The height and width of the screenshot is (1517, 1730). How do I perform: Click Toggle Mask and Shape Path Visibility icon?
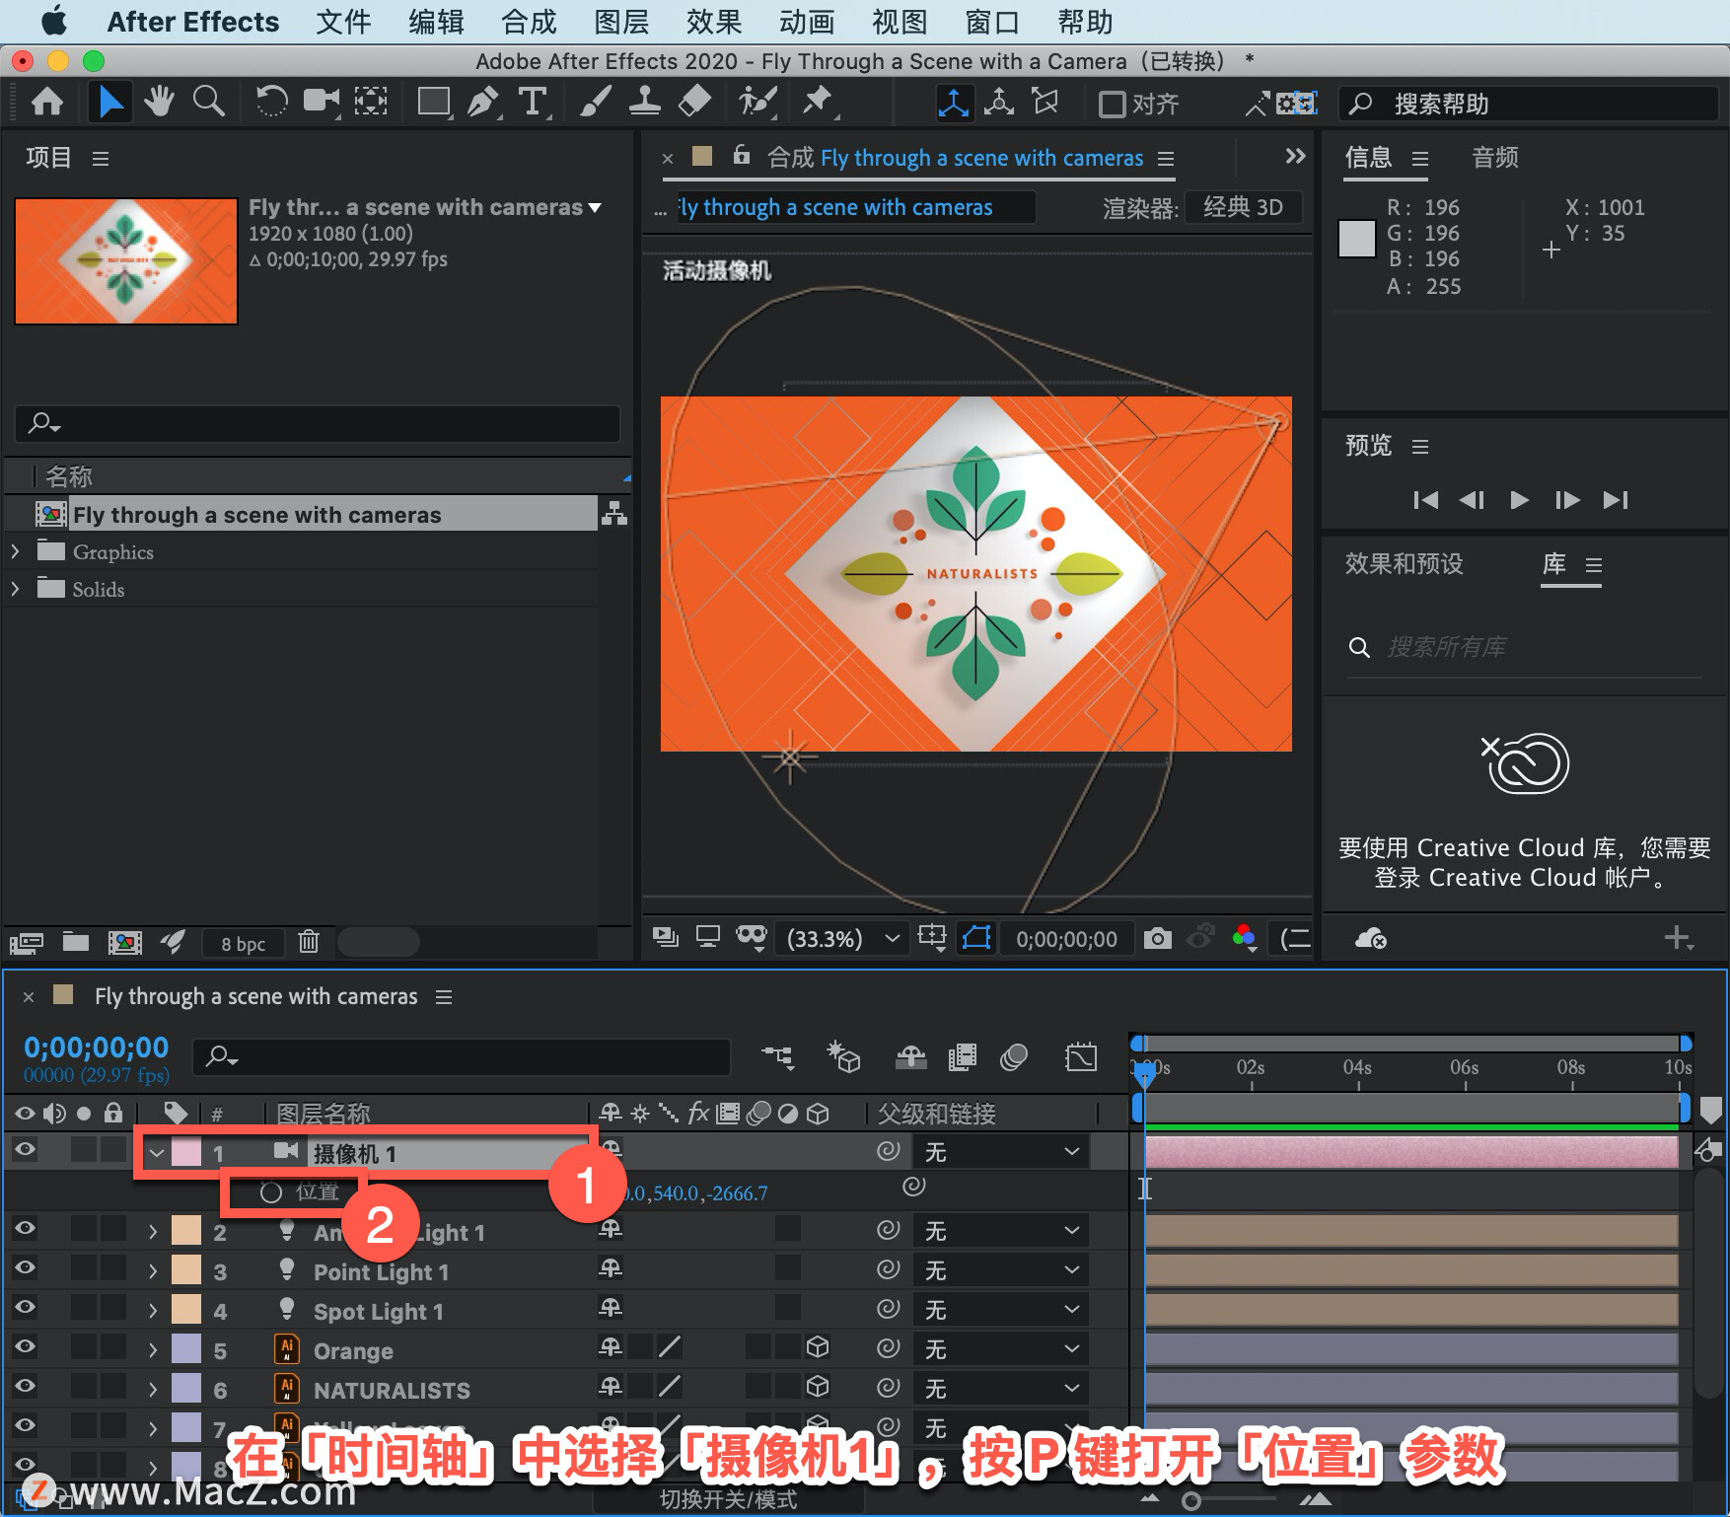point(976,938)
